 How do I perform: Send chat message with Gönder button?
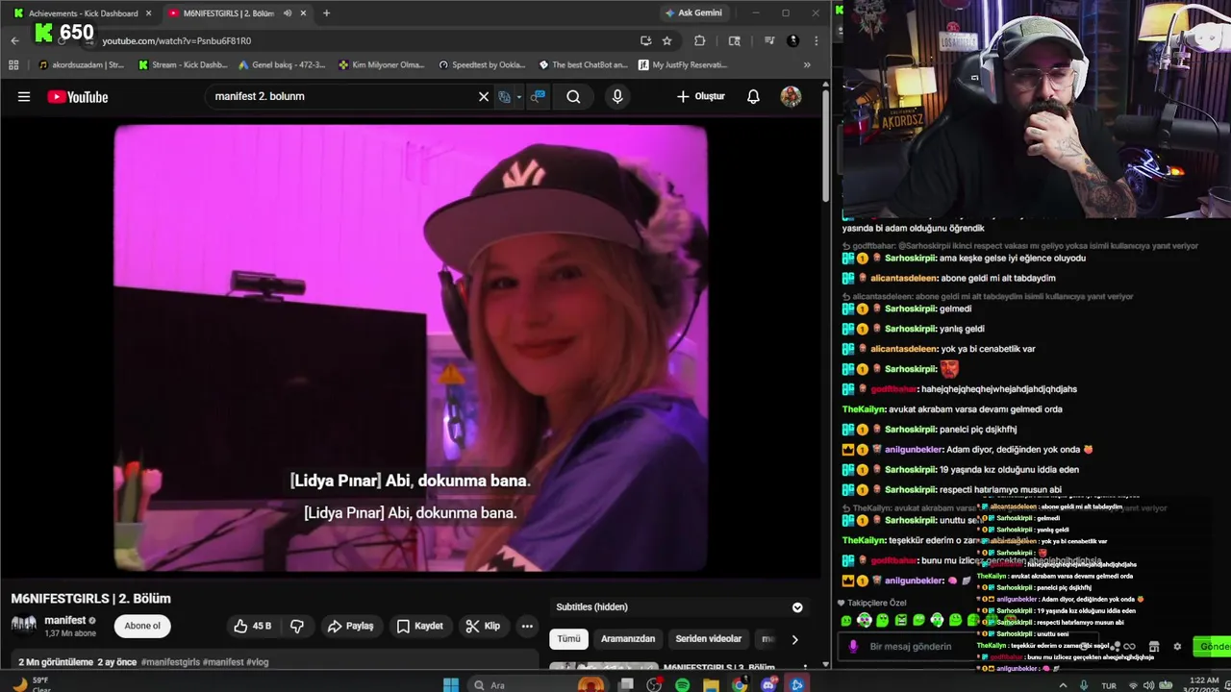[1212, 647]
